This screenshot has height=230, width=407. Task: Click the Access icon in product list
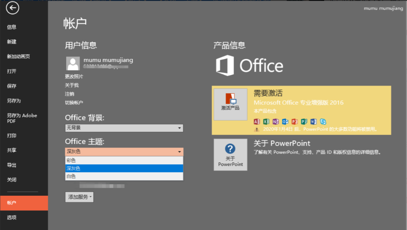point(257,121)
